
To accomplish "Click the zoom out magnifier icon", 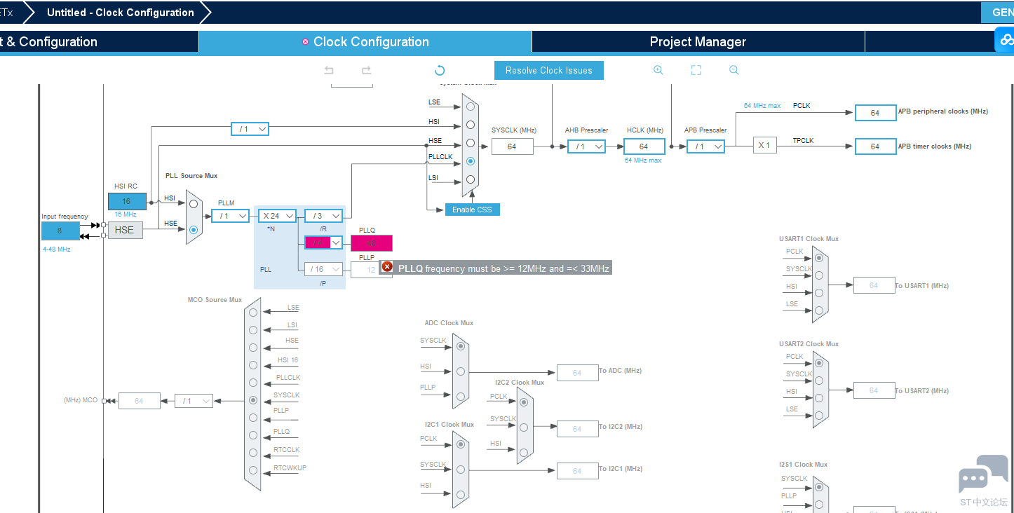I will tap(734, 70).
